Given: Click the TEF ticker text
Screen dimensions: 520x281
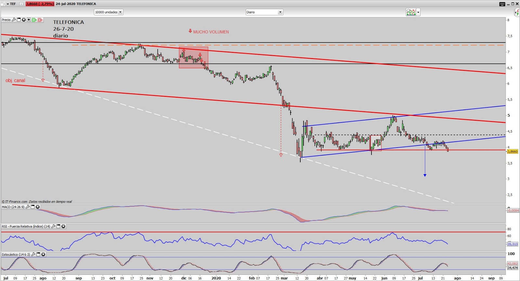Looking at the screenshot, I should 13,4.
